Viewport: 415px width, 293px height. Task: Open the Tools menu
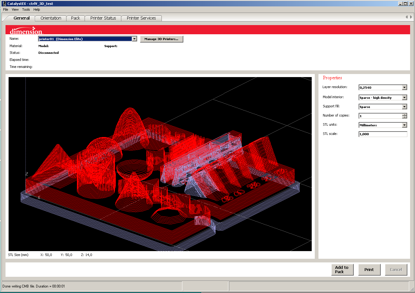[26, 9]
